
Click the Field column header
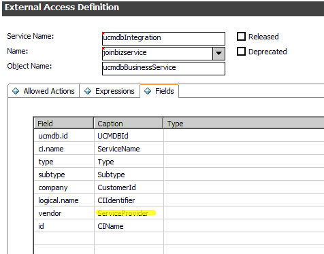tap(64, 124)
